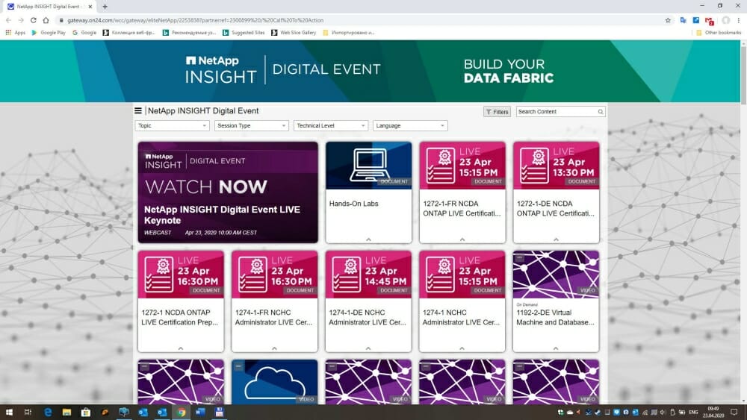Open a new browser tab

[x=105, y=6]
